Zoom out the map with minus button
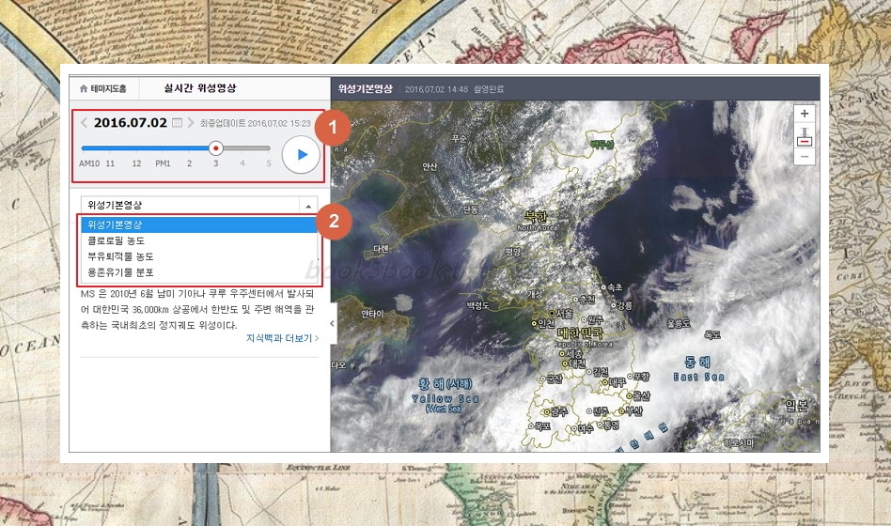Viewport: 891px width, 526px height. coord(804,157)
